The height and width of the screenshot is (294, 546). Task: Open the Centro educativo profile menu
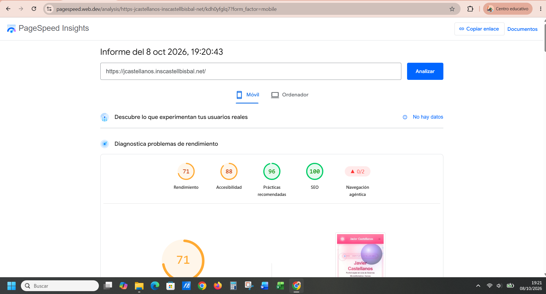coord(508,9)
